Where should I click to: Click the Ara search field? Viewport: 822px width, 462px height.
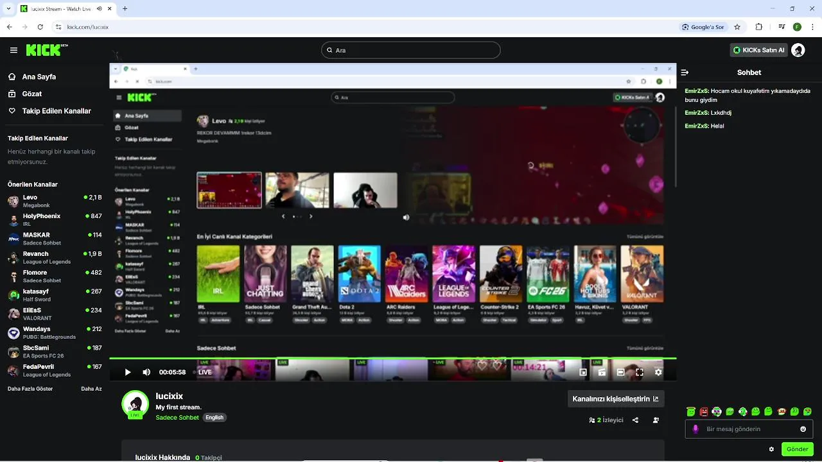[x=411, y=50]
